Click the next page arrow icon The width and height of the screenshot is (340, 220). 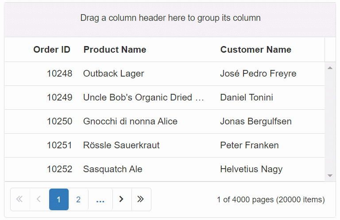(122, 199)
